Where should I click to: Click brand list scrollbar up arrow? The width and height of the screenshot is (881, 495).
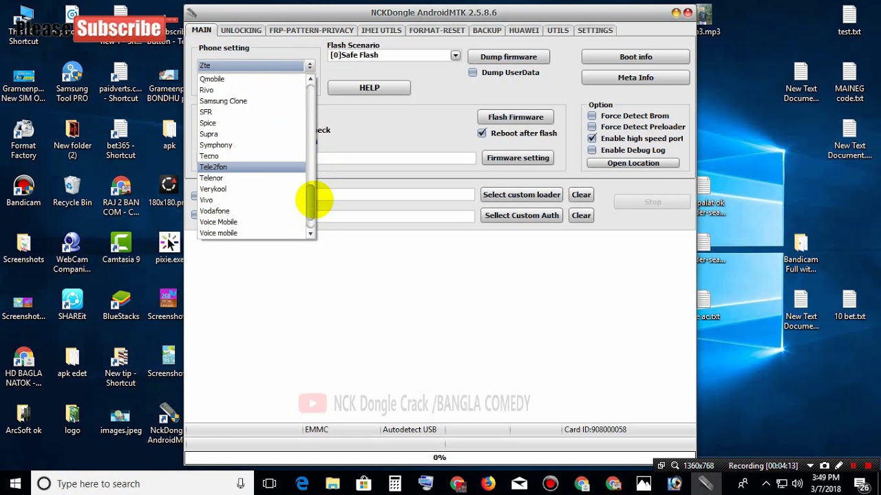pos(310,79)
